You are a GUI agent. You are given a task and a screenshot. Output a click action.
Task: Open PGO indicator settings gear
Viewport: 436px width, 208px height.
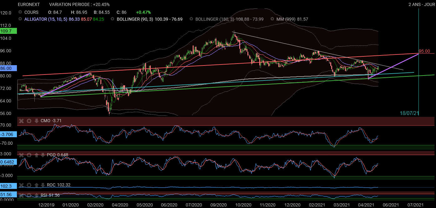[x=29, y=155]
